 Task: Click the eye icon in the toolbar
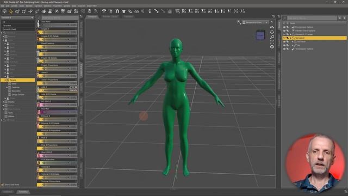point(104,11)
